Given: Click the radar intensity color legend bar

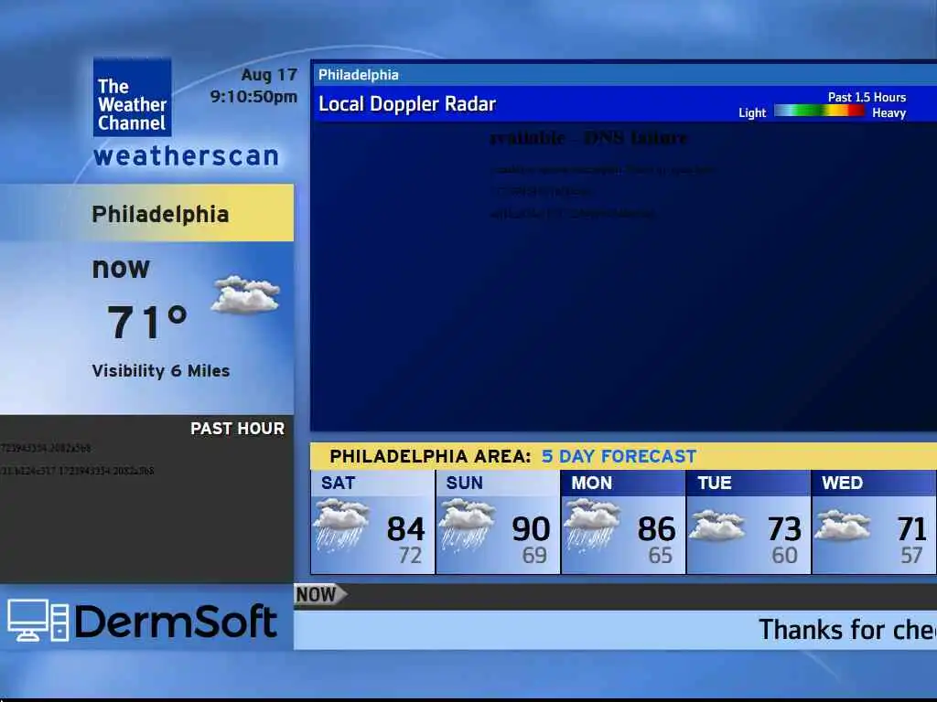Looking at the screenshot, I should point(819,111).
